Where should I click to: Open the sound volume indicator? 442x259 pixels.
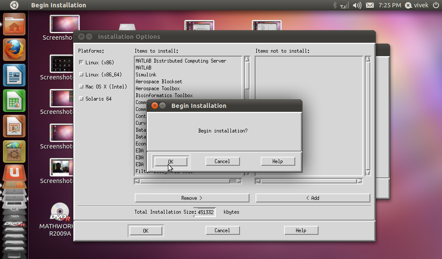click(x=357, y=5)
